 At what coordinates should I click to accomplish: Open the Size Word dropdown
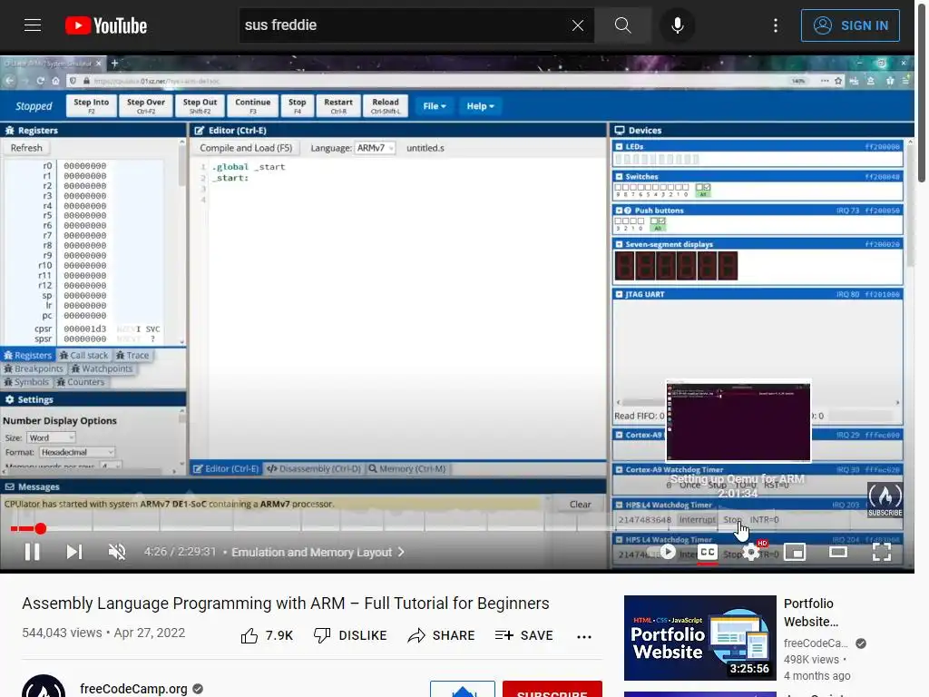click(x=51, y=437)
